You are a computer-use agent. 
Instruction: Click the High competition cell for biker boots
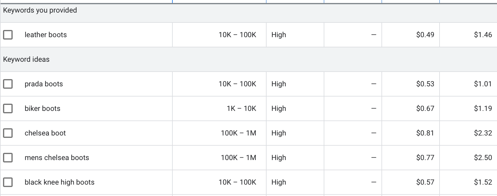[x=279, y=108]
